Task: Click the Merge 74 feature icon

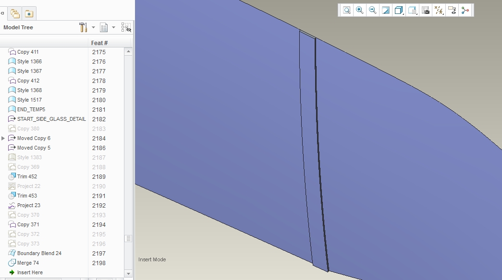Action: click(x=12, y=263)
